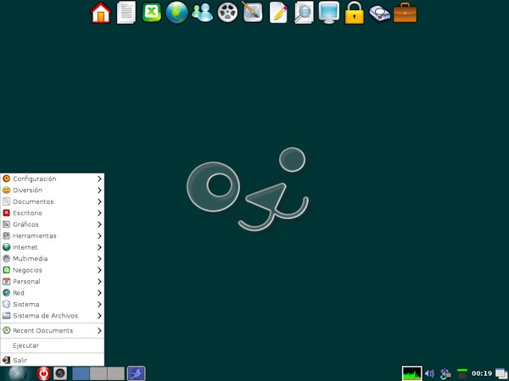Open the Herramientas menu entry
The image size is (509, 381).
pos(53,236)
